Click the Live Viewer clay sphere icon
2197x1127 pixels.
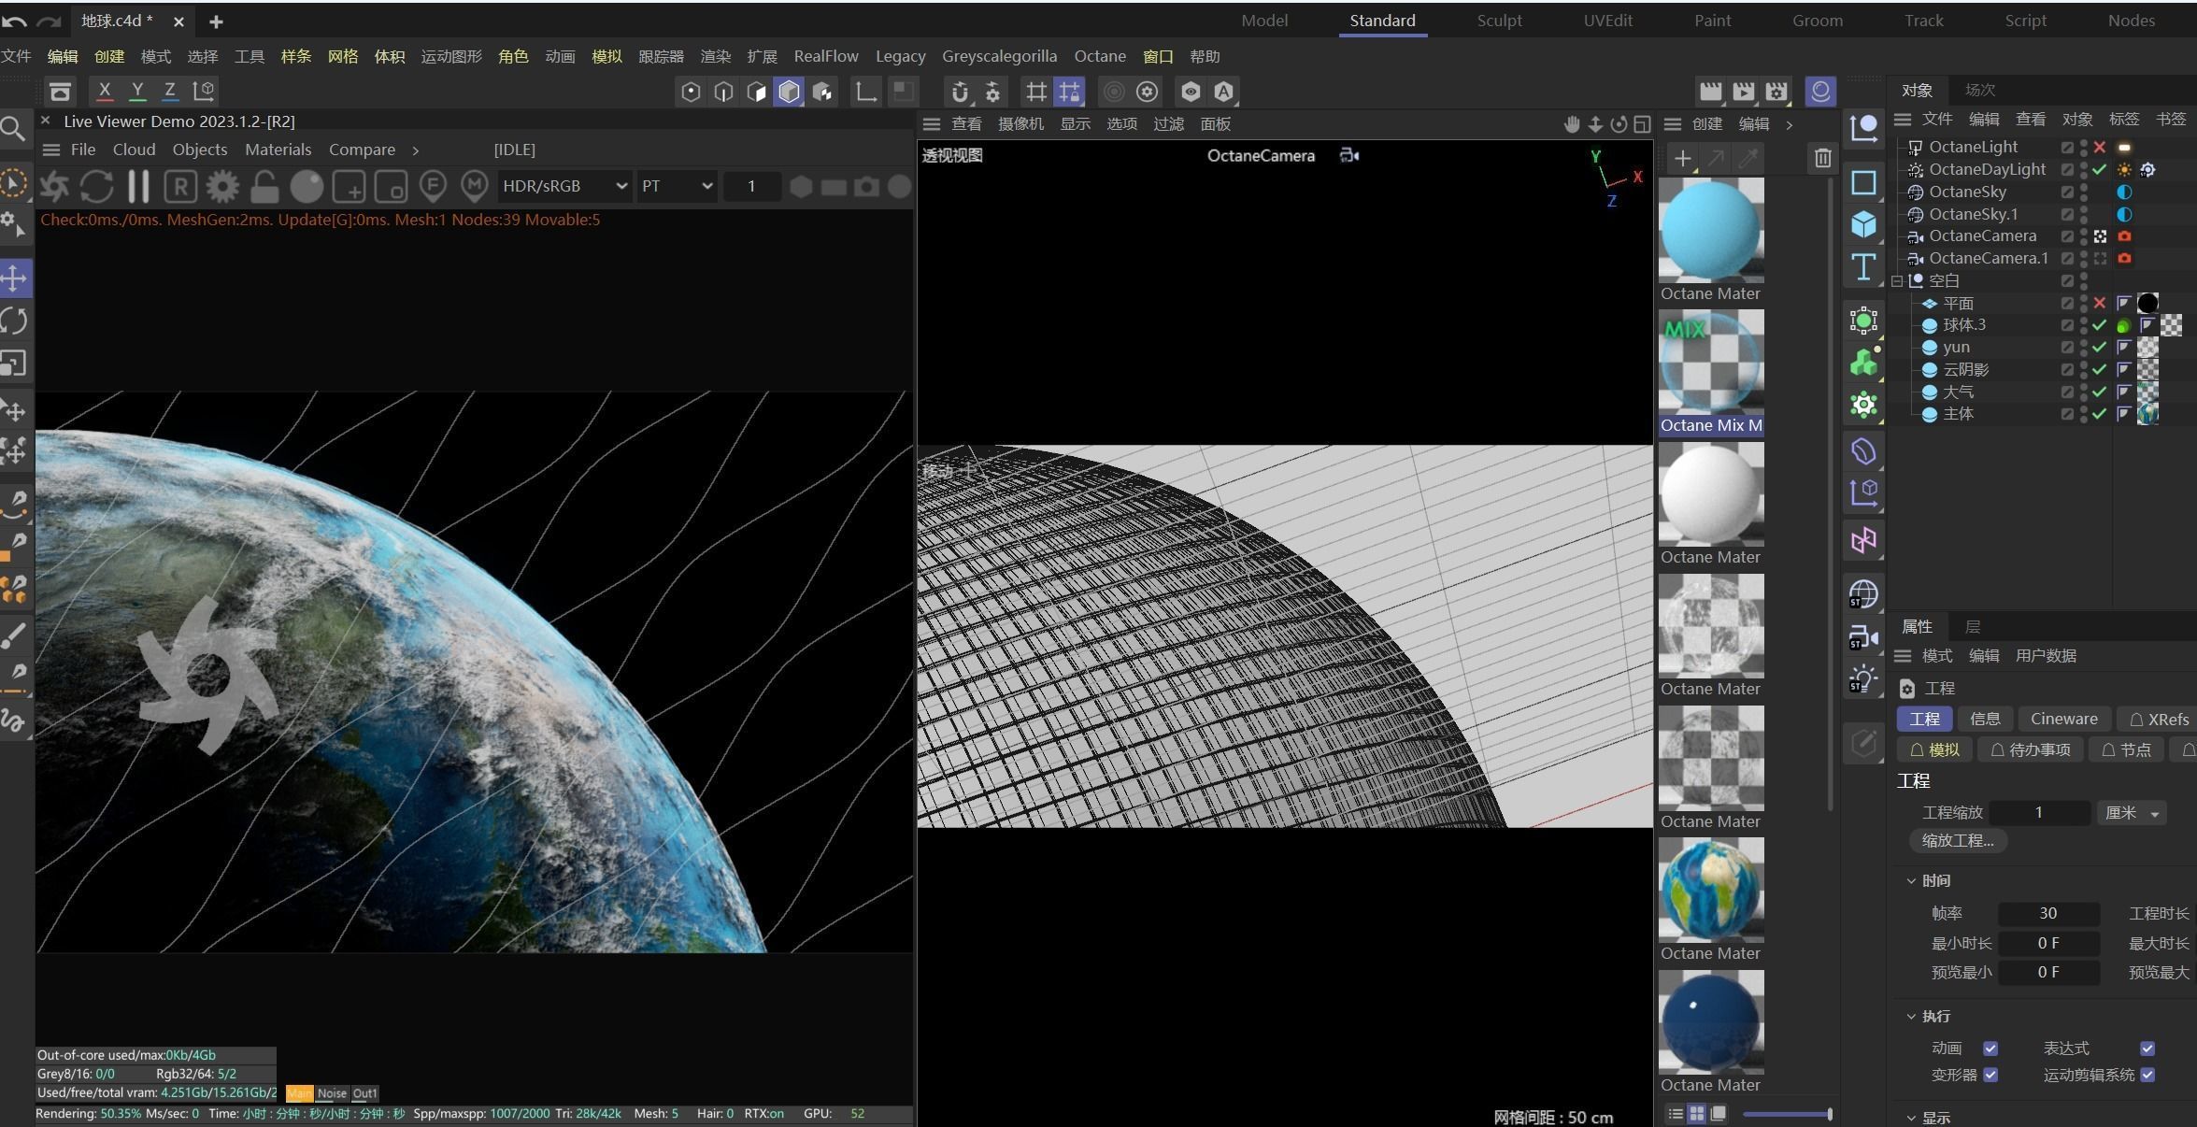click(x=307, y=187)
